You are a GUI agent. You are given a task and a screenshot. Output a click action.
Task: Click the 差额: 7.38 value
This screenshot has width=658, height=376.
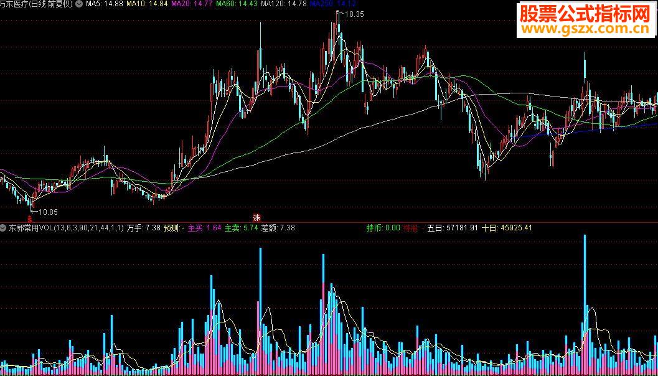(x=278, y=228)
